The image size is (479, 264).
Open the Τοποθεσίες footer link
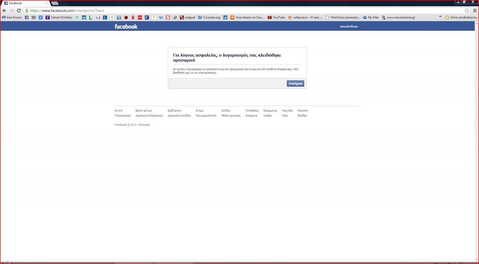click(x=252, y=110)
